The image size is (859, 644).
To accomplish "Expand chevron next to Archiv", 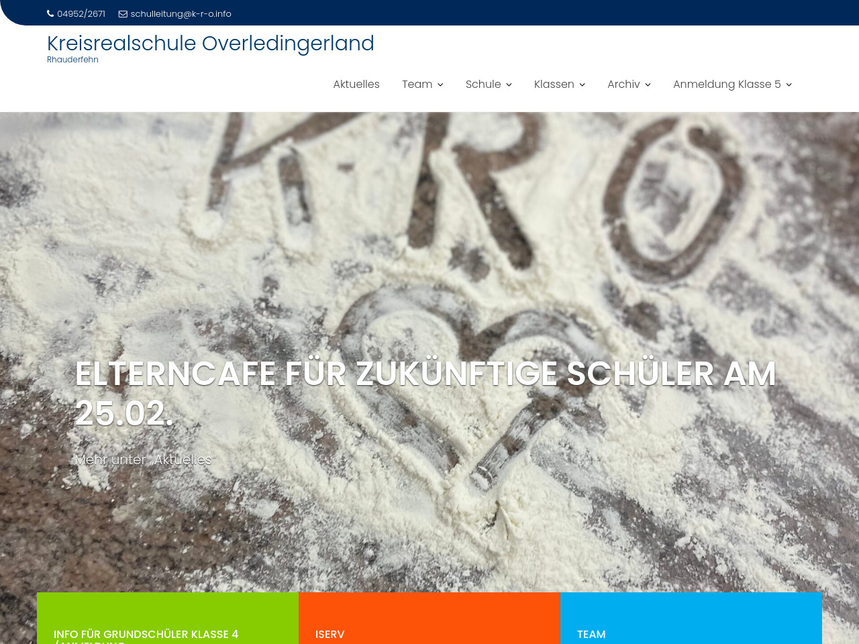I will point(648,85).
